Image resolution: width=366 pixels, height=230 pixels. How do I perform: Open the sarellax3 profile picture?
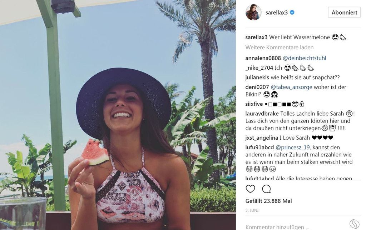(x=253, y=12)
